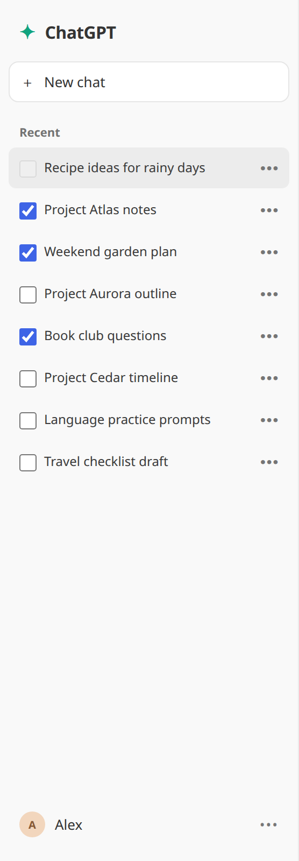The height and width of the screenshot is (861, 299).
Task: Select the Project Cedar timeline chat
Action: pyautogui.click(x=149, y=378)
